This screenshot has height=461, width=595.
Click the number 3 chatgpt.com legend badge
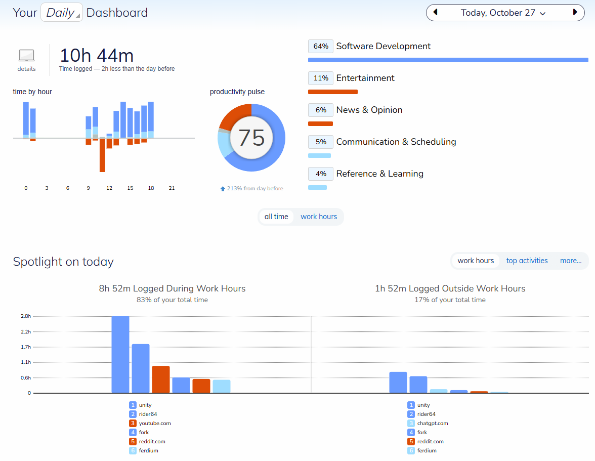click(411, 423)
